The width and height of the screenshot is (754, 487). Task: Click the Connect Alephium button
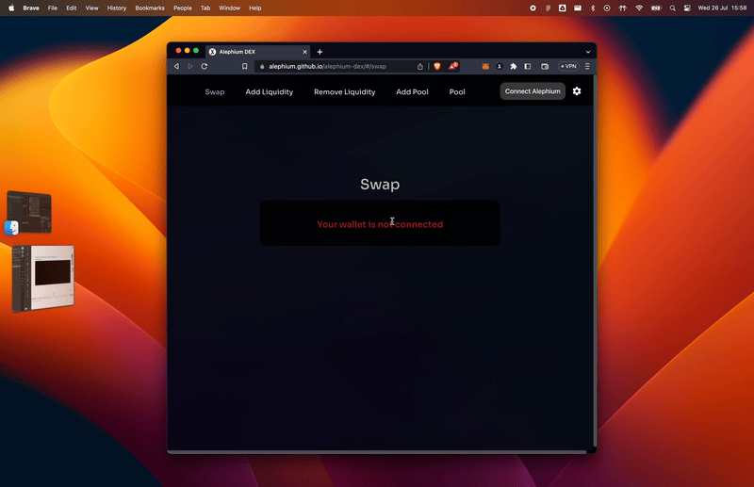[x=533, y=91]
